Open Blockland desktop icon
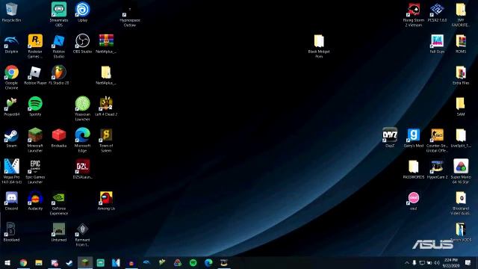The image size is (478, 269). point(11,232)
